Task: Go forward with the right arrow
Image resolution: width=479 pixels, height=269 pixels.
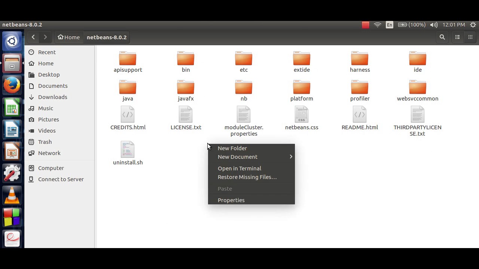Action: coord(45,37)
